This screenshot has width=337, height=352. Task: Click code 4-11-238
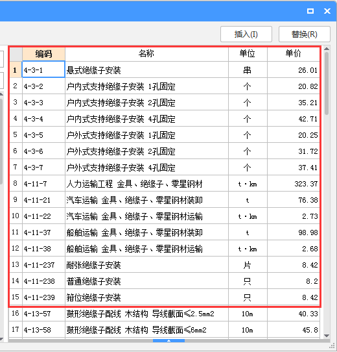[40, 281]
